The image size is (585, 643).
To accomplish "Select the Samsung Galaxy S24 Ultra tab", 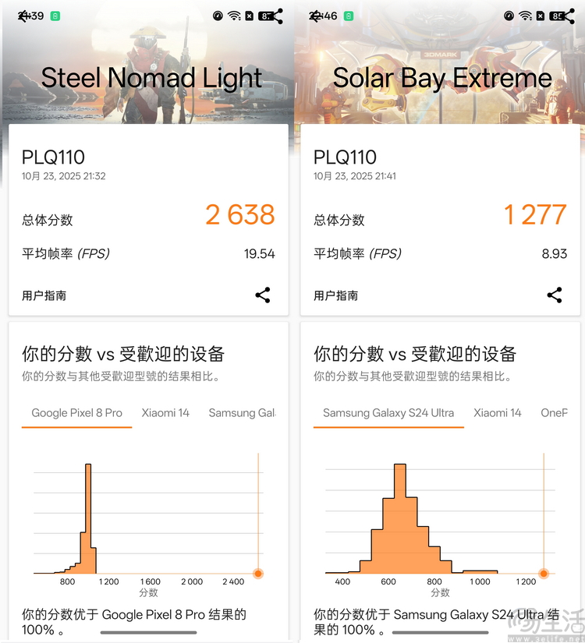I will [x=388, y=413].
